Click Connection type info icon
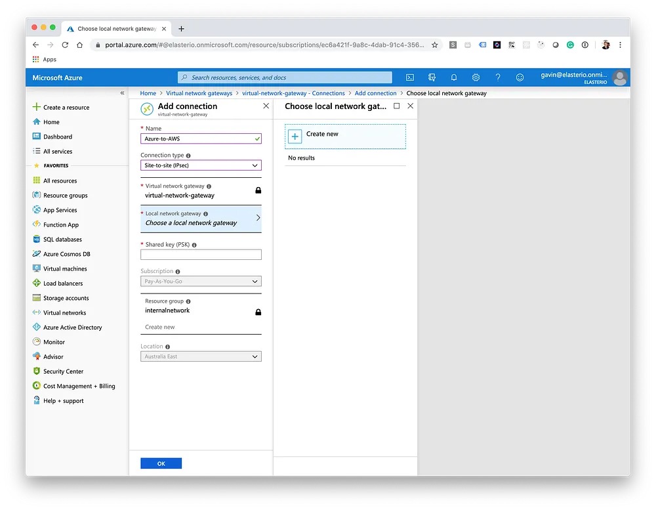The height and width of the screenshot is (510, 656). click(x=188, y=156)
